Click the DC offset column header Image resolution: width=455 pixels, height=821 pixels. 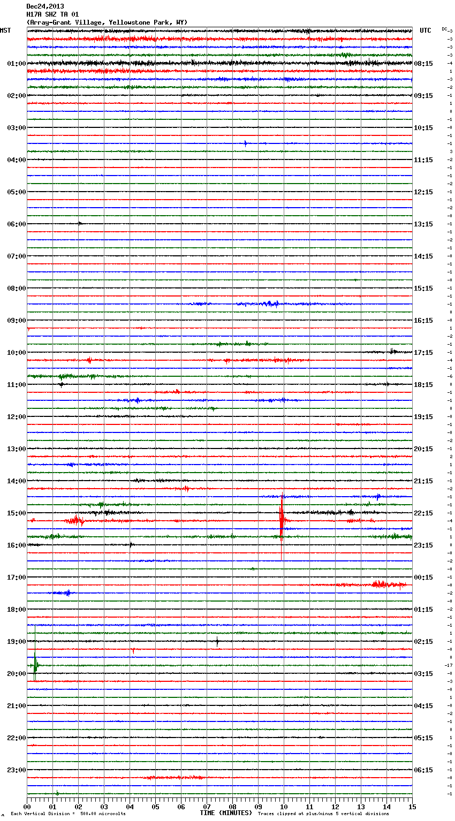click(444, 29)
